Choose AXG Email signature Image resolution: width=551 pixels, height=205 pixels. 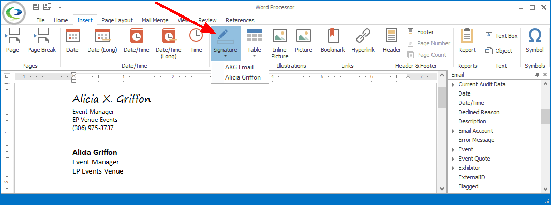pos(240,67)
